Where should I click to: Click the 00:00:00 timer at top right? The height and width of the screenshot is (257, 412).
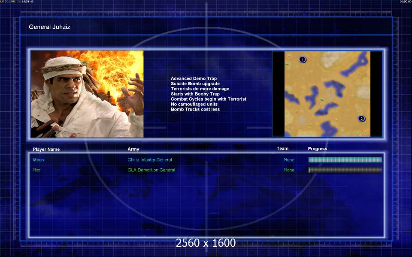click(405, 2)
